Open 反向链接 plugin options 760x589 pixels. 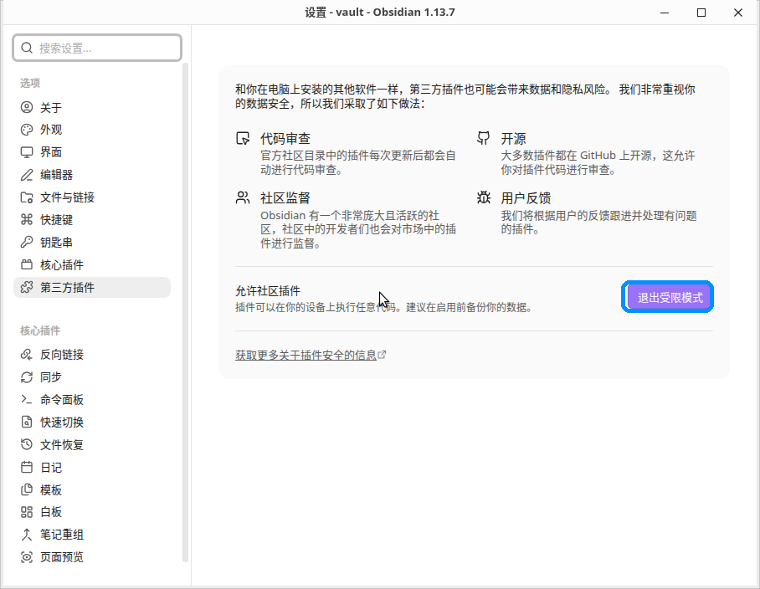(92, 355)
